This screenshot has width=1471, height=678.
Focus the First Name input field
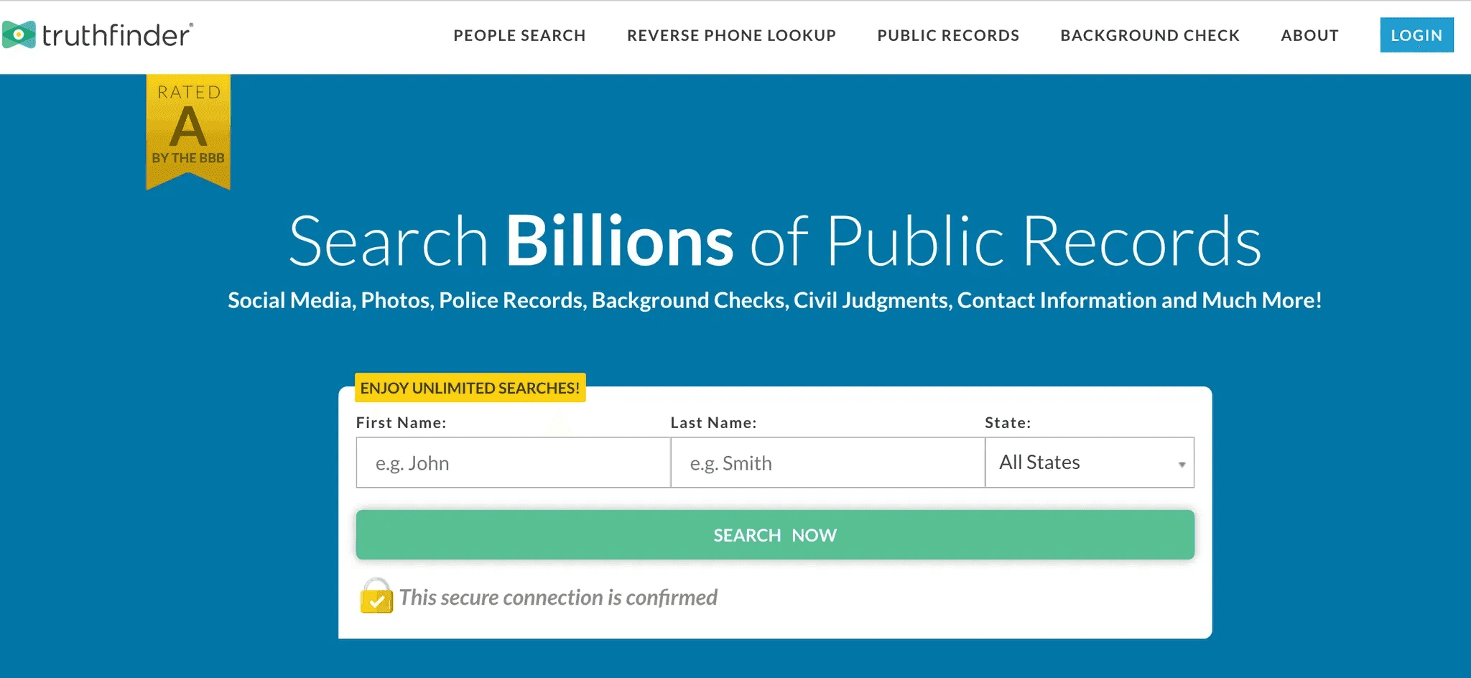tap(513, 463)
